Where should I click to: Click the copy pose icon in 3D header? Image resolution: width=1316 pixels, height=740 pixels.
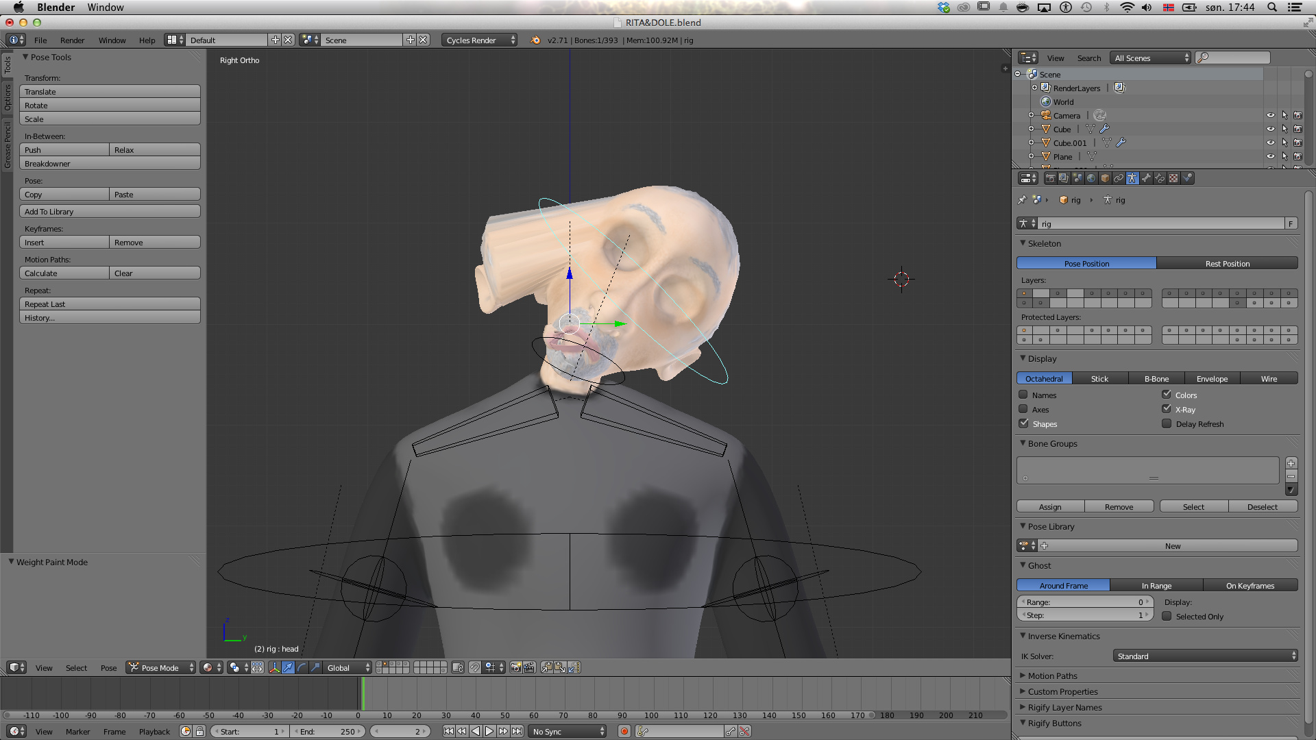[546, 667]
